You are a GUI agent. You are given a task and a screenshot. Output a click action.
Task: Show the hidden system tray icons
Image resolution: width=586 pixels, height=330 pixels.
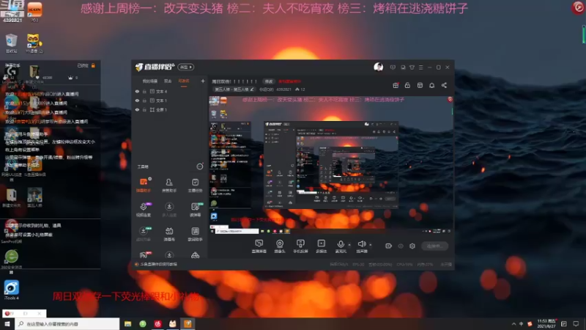[x=513, y=323]
